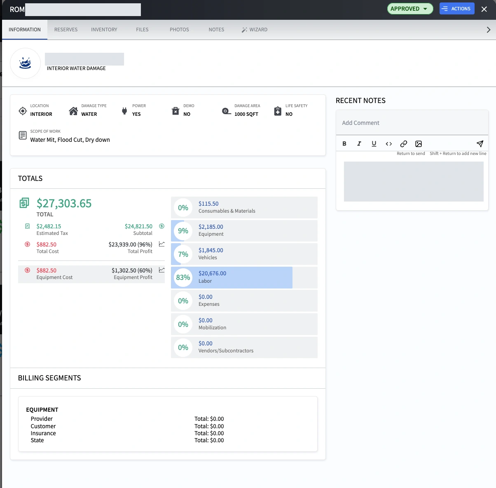Send the comment with paper plane icon

pyautogui.click(x=480, y=143)
